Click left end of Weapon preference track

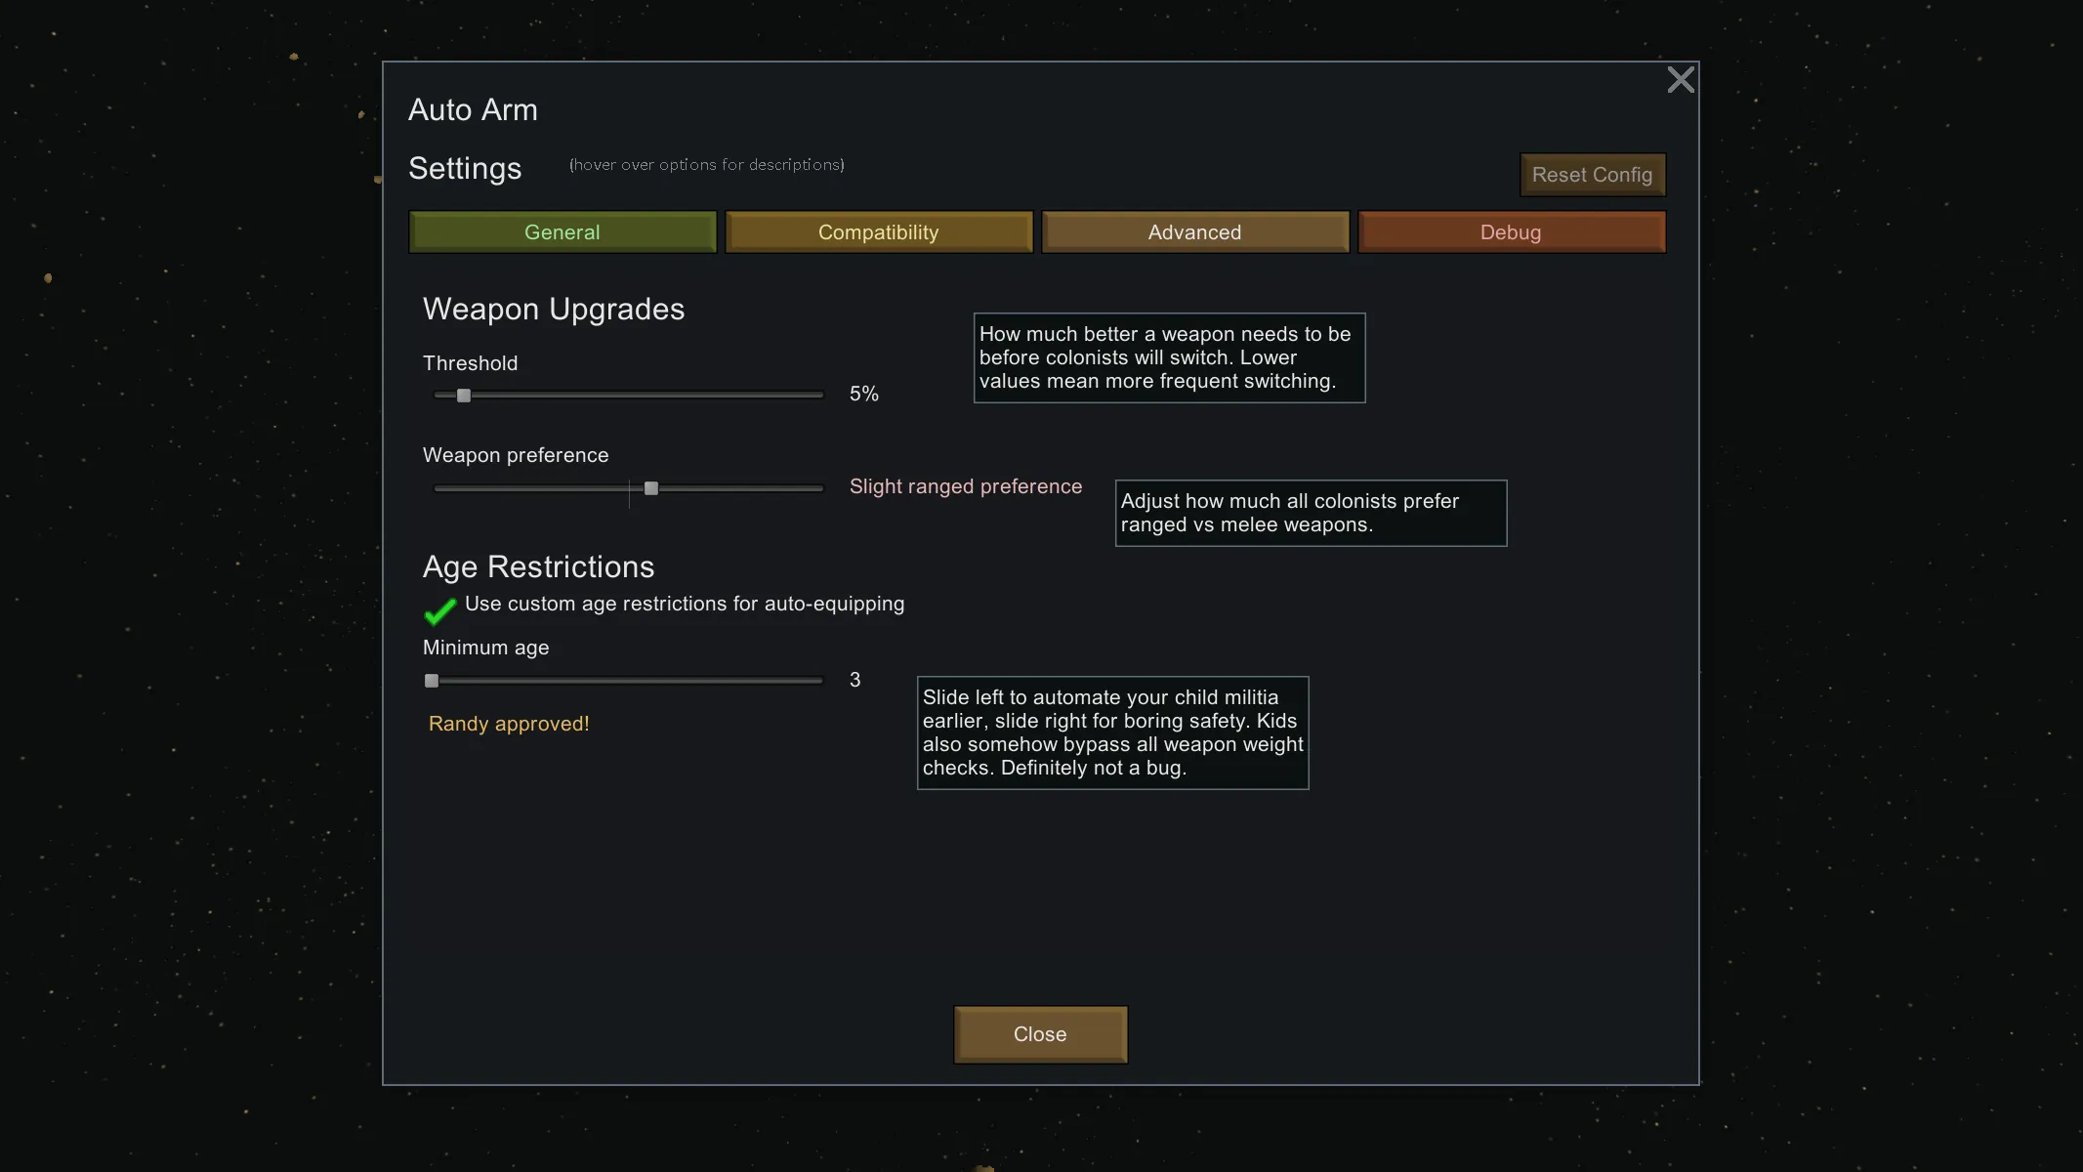(439, 488)
